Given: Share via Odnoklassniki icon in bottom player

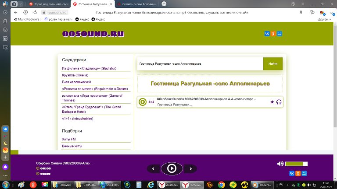Looking at the screenshot, I should pyautogui.click(x=298, y=173).
